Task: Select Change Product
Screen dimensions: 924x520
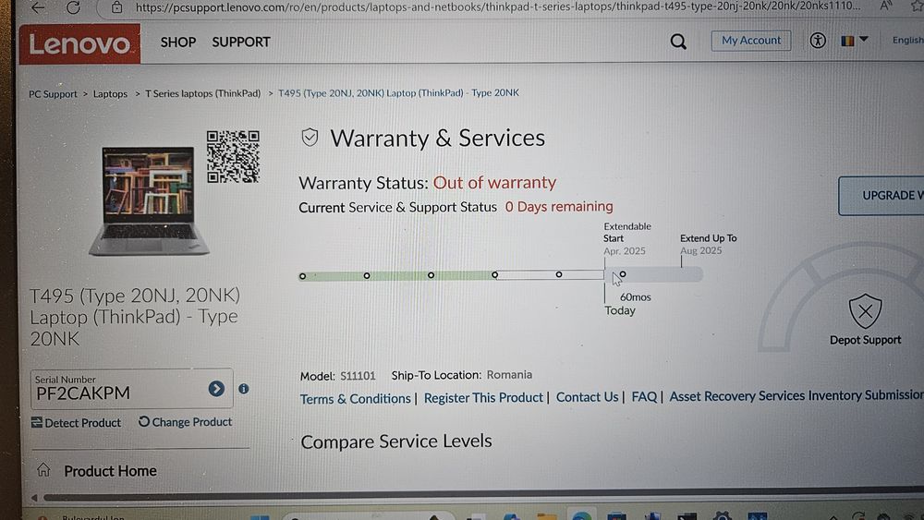Action: pos(185,422)
